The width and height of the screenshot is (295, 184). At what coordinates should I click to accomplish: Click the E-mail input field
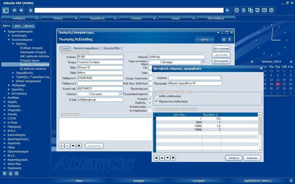pyautogui.click(x=100, y=99)
